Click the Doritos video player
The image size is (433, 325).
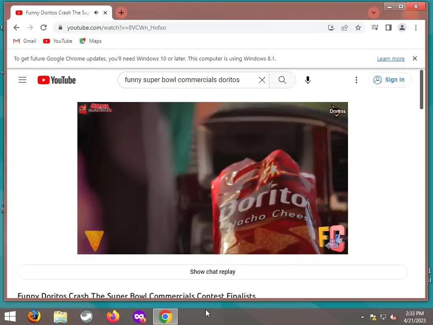point(212,178)
